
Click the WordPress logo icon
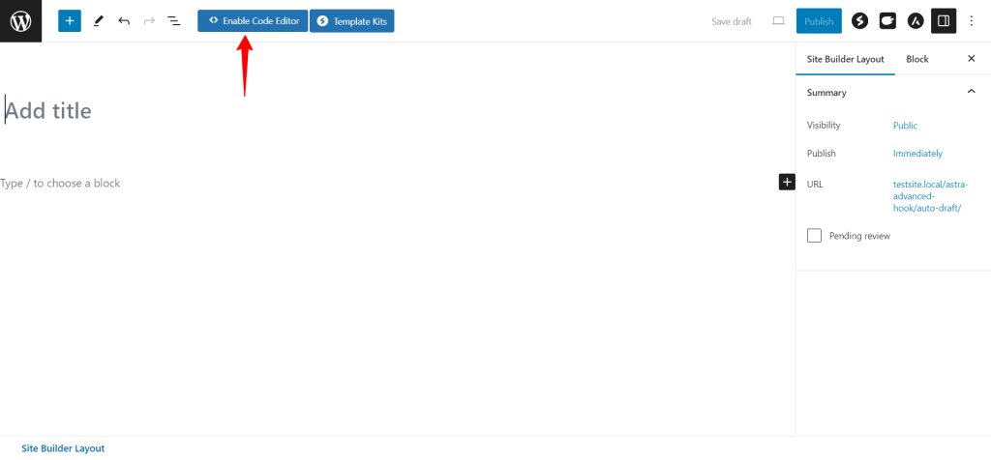21,21
